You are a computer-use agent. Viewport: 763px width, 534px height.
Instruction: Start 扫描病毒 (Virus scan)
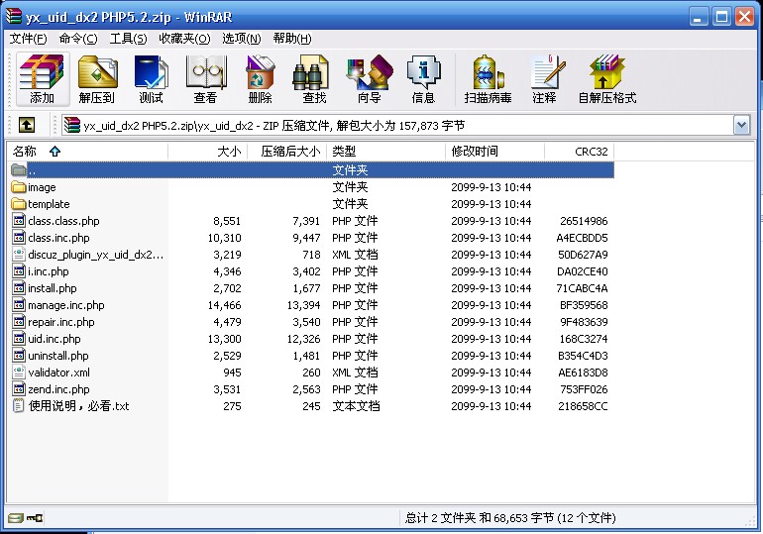point(489,79)
